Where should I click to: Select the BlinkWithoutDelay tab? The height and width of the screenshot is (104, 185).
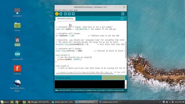point(65,18)
